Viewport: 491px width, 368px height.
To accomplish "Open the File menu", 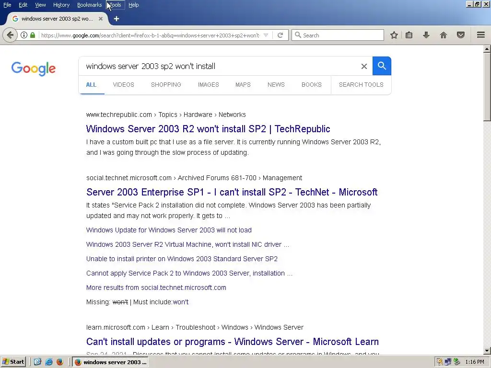I will pos(7,5).
